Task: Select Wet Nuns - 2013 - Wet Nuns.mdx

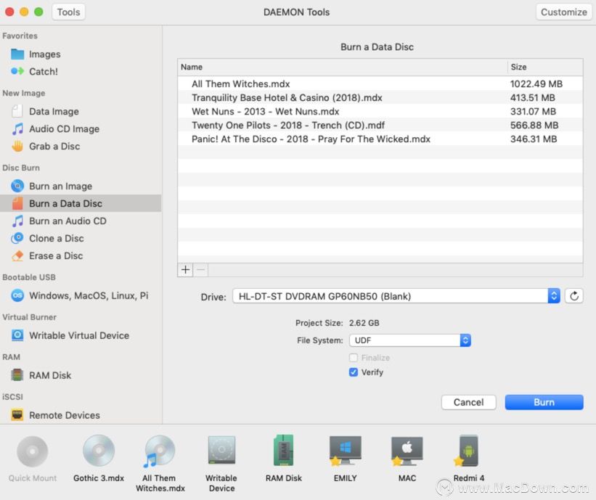Action: click(x=380, y=111)
